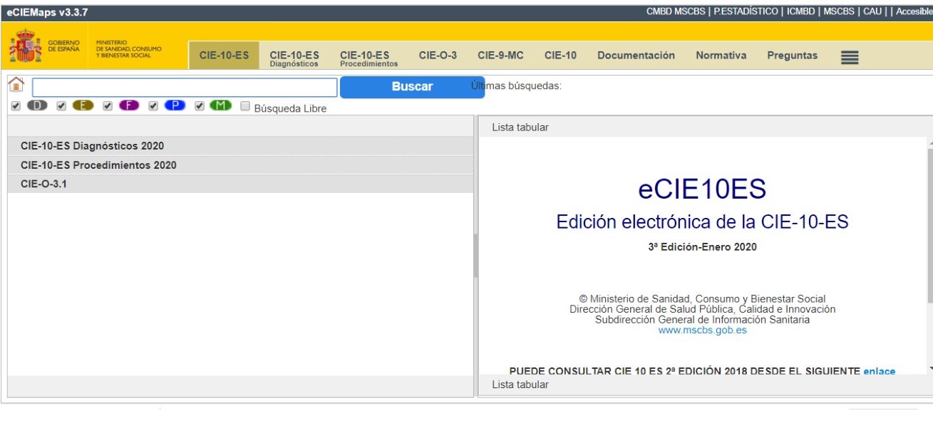This screenshot has height=428, width=933.
Task: Click the eCIE10ES title text
Action: point(702,190)
